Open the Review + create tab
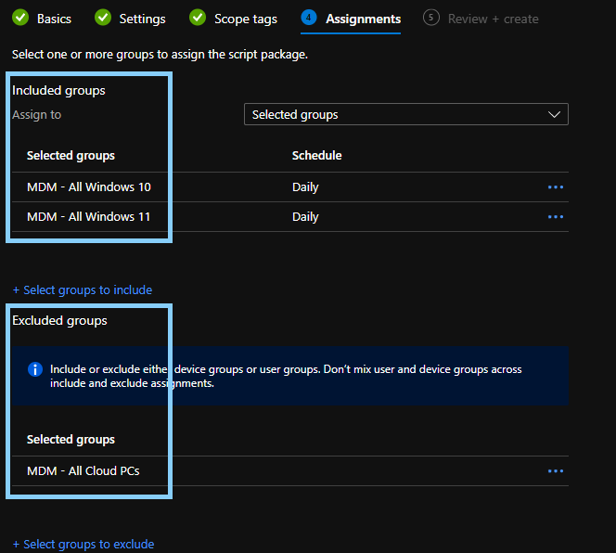This screenshot has height=553, width=616. [493, 19]
